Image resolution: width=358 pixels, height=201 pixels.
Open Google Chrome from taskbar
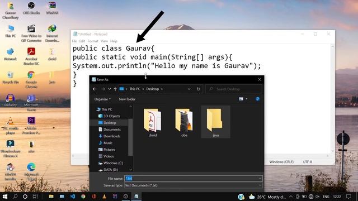point(83,197)
